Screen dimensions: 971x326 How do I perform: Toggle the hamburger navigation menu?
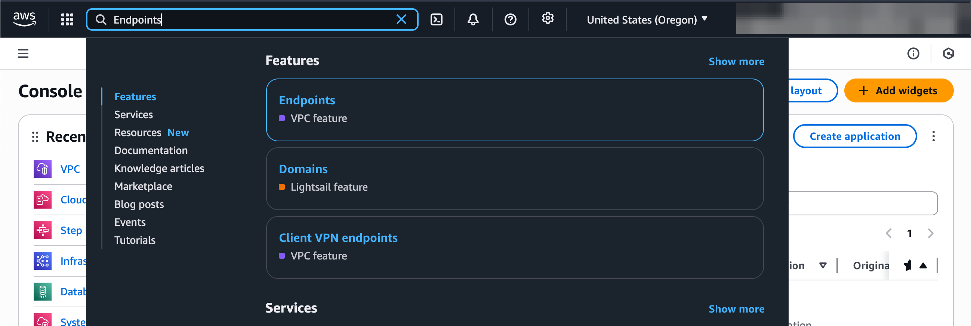point(23,53)
